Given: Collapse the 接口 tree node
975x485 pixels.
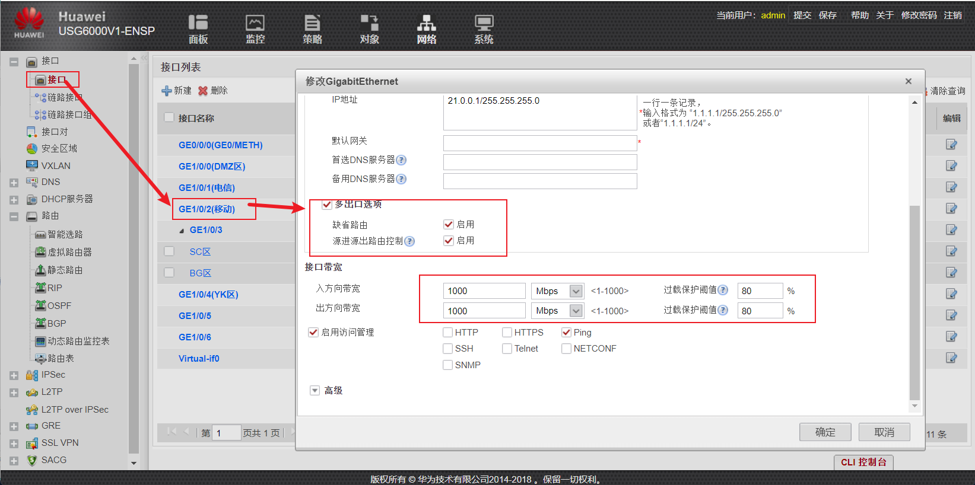Looking at the screenshot, I should click(x=14, y=62).
